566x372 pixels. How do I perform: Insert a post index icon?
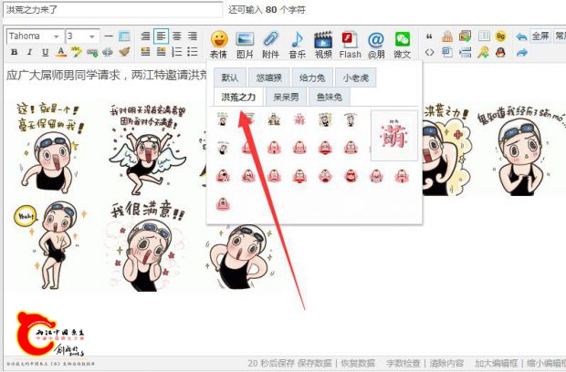(x=484, y=36)
